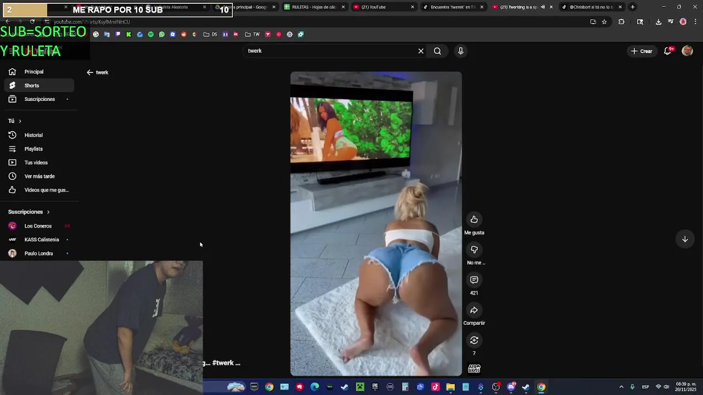The width and height of the screenshot is (703, 395).
Task: Click the Crear button
Action: 641,51
